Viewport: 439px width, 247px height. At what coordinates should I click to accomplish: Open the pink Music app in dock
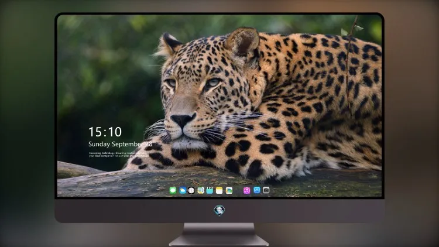click(246, 190)
